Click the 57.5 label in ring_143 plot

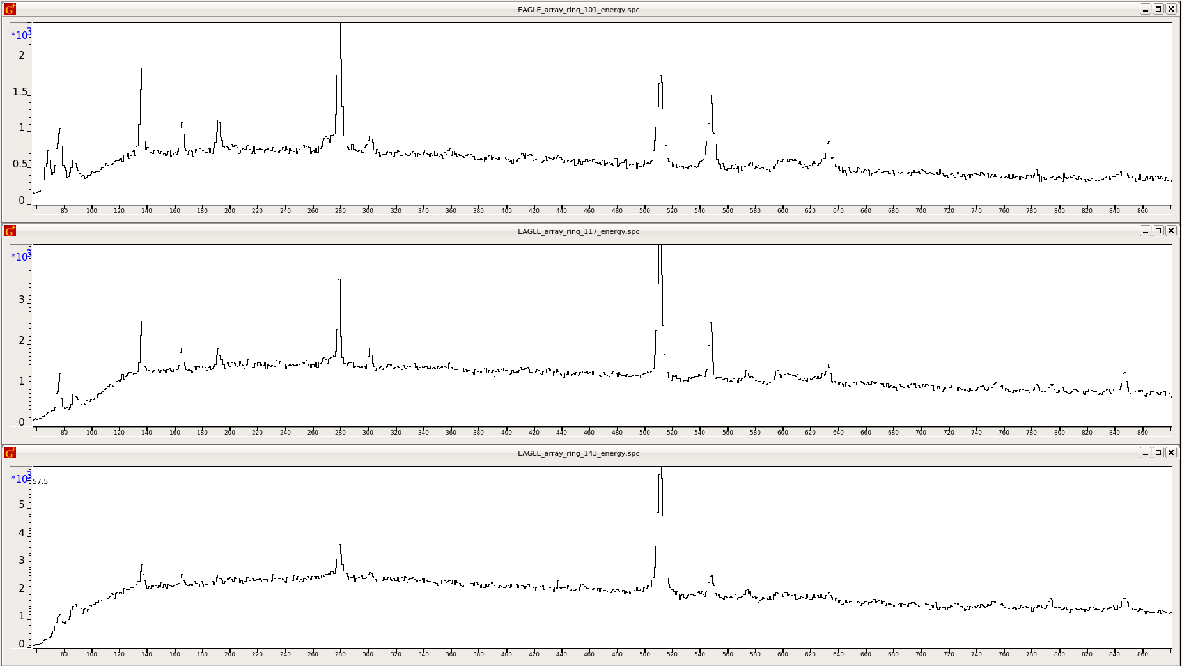(40, 481)
